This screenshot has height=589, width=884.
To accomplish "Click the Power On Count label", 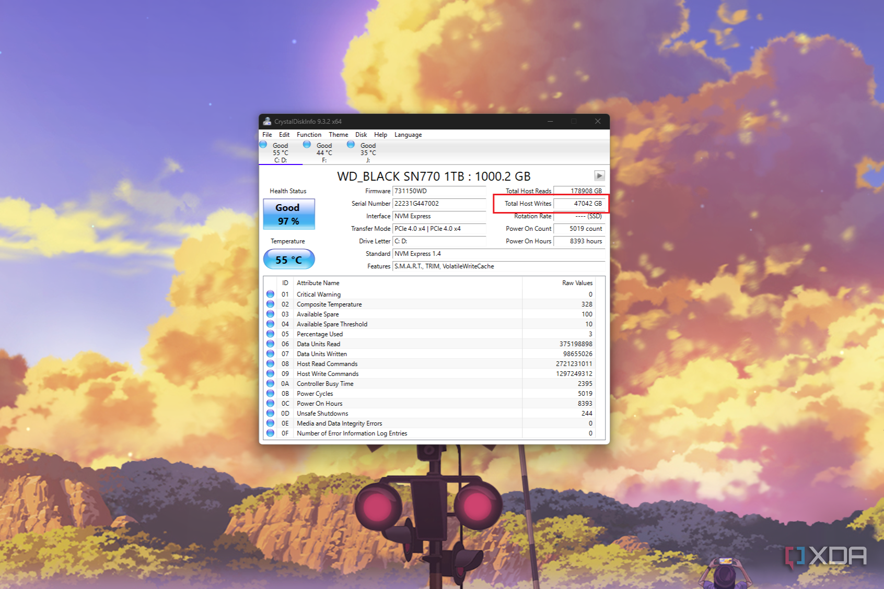I will coord(528,229).
